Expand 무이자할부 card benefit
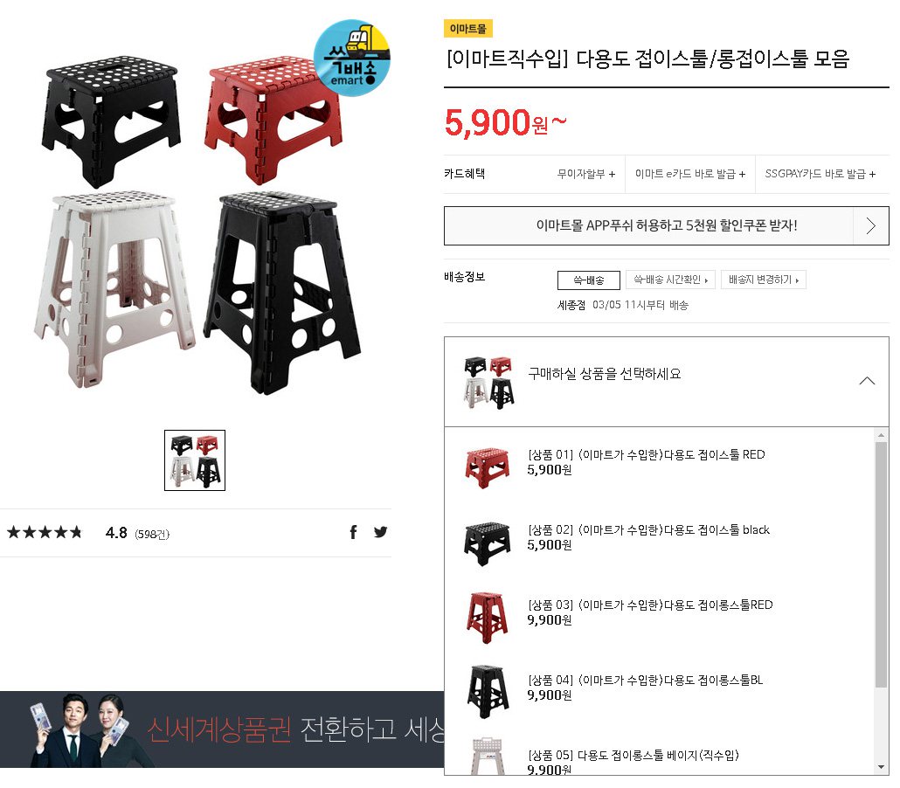 point(586,174)
